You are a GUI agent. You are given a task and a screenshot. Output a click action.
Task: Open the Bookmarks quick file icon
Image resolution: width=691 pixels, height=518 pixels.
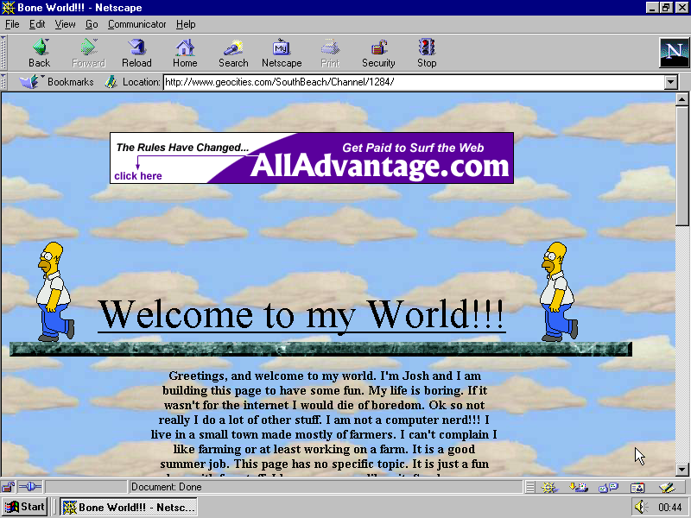click(30, 82)
